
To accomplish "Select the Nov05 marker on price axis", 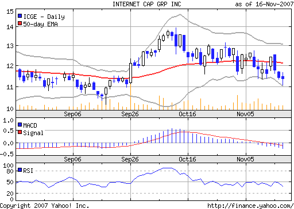I will click(x=245, y=114).
